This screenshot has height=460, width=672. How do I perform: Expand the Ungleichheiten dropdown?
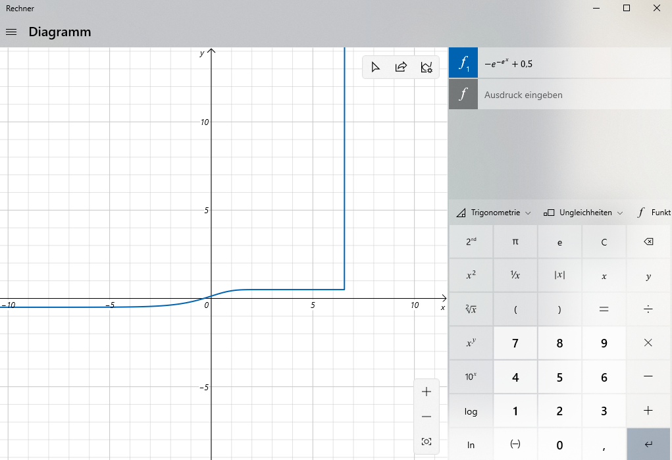pos(583,213)
